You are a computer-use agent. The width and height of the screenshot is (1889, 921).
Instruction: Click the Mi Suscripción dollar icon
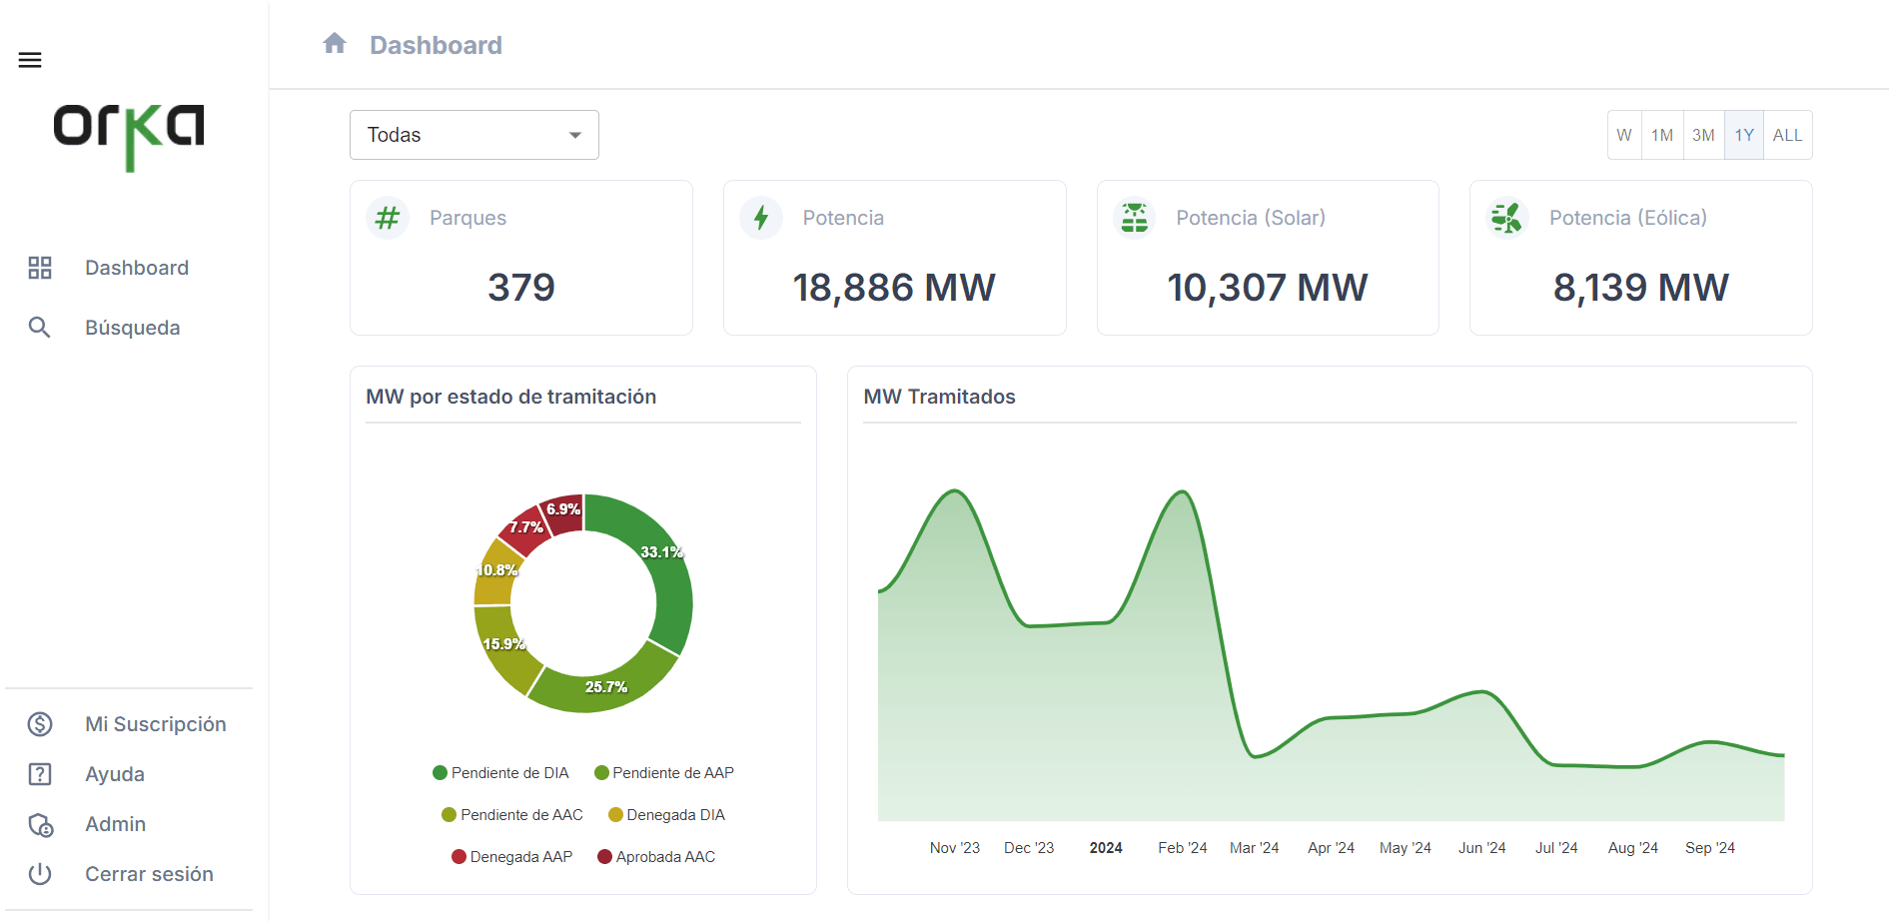[40, 724]
